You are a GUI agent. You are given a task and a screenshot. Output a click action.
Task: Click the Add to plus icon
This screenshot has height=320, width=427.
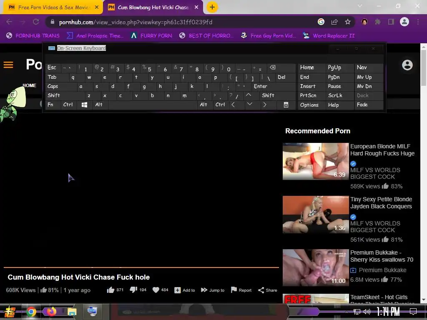[178, 290]
